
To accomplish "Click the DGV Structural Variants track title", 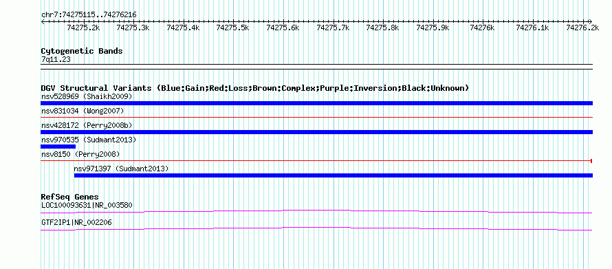I will pos(254,88).
